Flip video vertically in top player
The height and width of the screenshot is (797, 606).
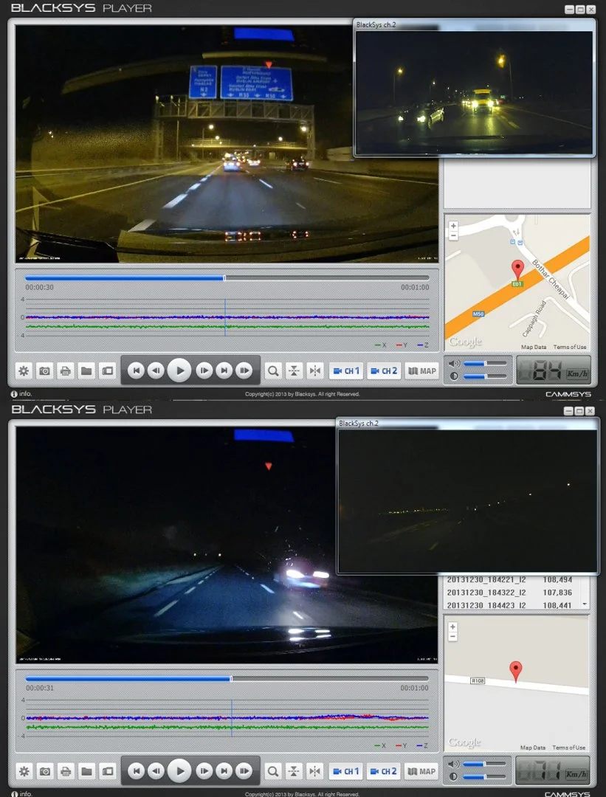point(294,371)
